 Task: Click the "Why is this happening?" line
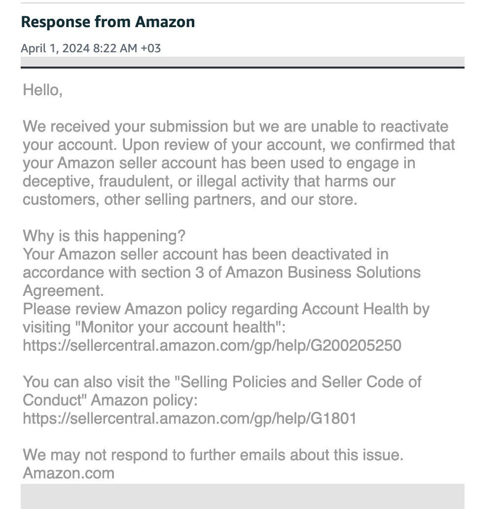[x=104, y=236]
